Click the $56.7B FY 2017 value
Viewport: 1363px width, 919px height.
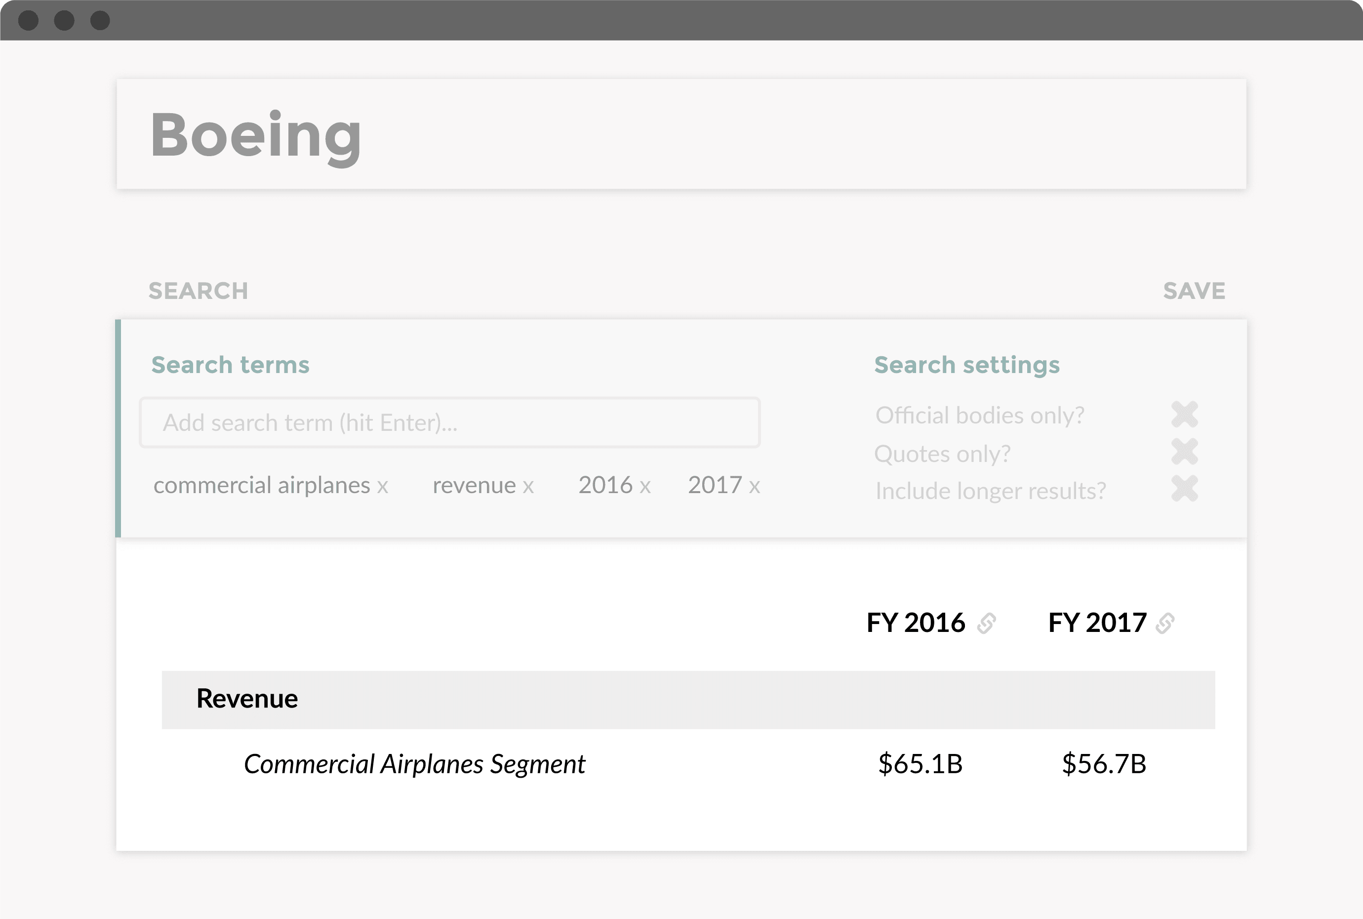[1104, 764]
